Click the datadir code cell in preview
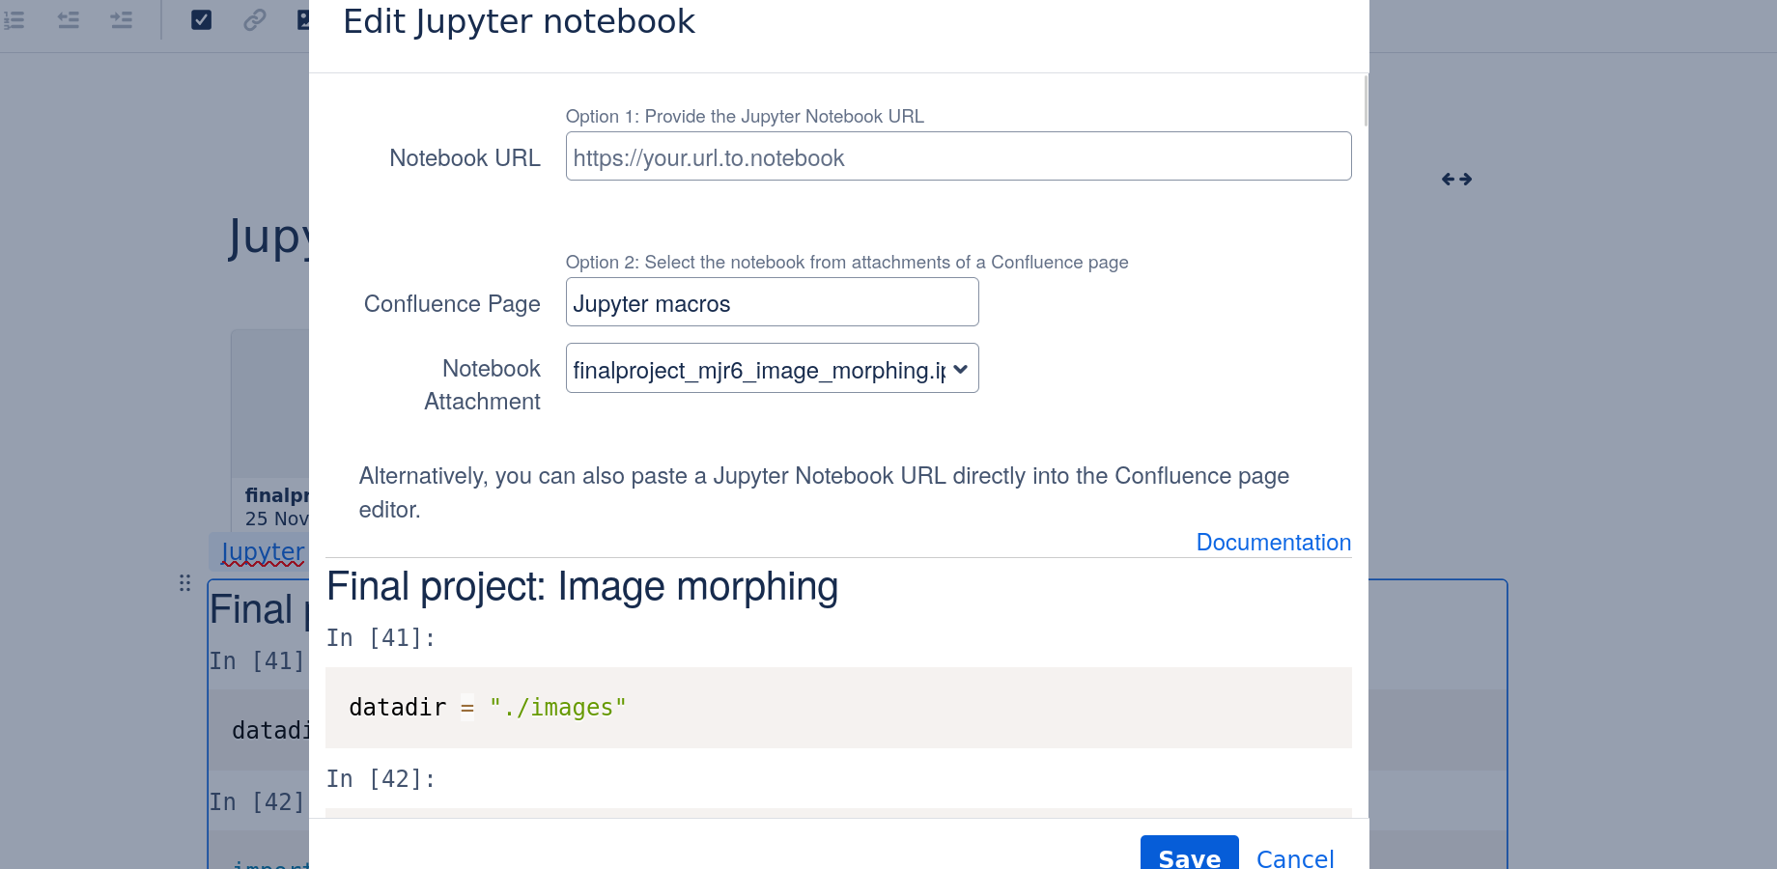The width and height of the screenshot is (1777, 869). click(837, 708)
